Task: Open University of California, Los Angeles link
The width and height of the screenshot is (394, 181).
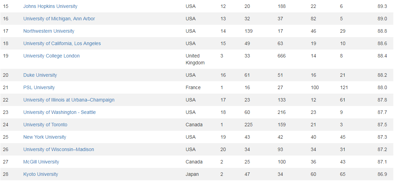Action: tap(62, 43)
